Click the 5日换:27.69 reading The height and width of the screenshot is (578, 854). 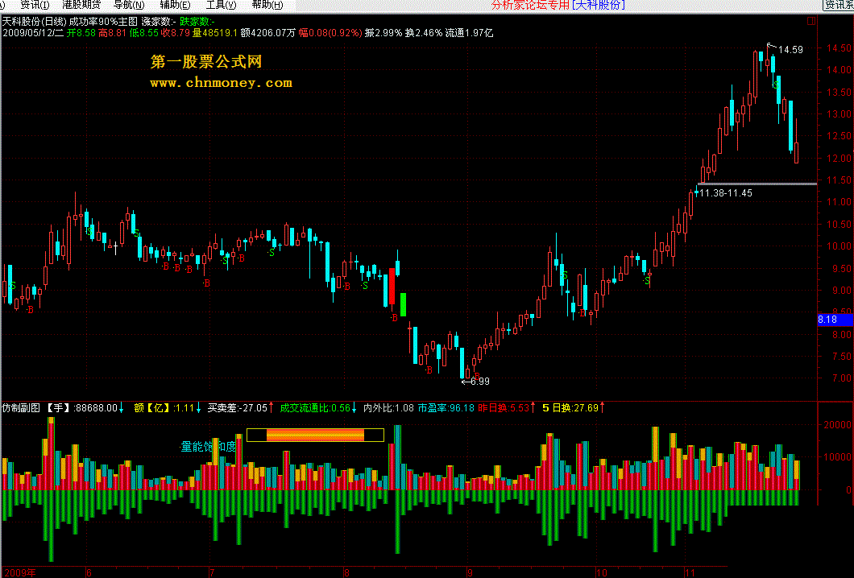[570, 407]
